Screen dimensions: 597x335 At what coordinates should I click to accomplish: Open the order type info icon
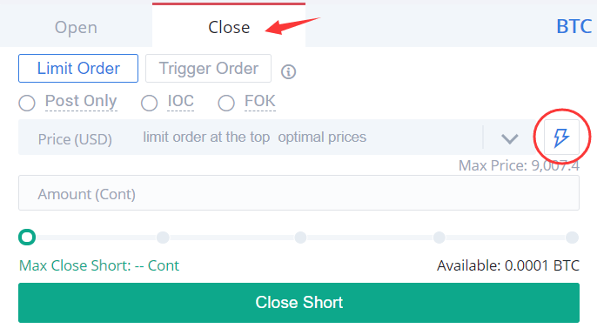(x=288, y=71)
